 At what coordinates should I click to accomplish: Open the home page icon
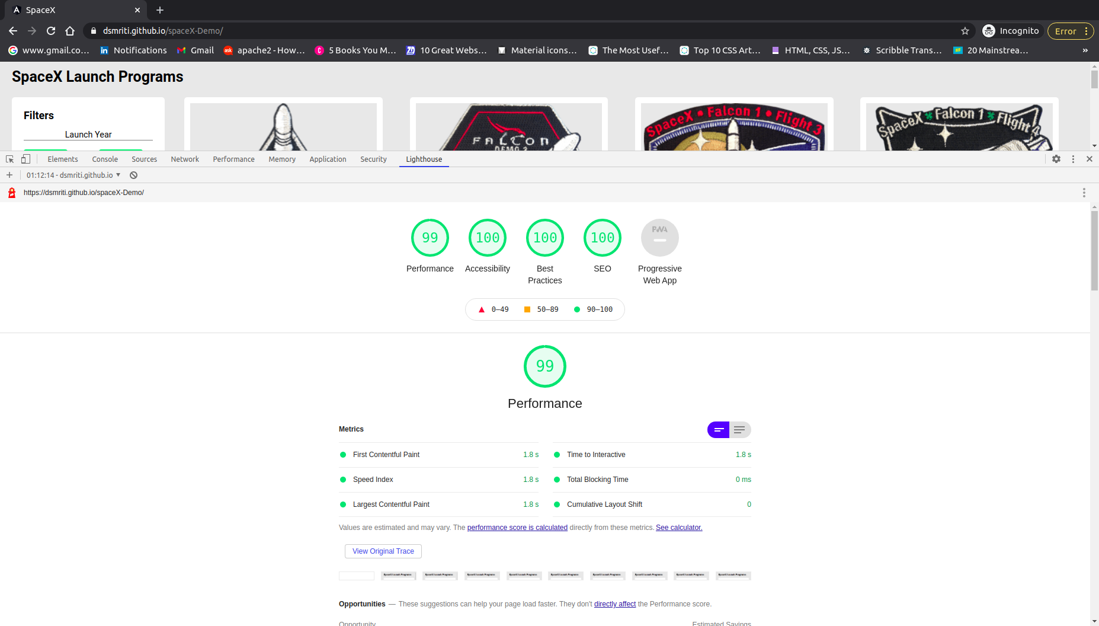tap(70, 31)
